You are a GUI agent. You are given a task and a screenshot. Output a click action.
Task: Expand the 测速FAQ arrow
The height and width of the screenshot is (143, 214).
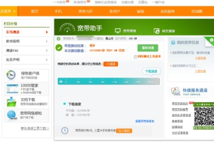[47, 51]
